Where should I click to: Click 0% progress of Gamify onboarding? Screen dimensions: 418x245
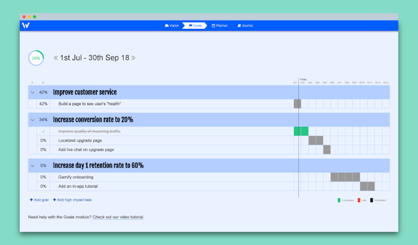[43, 177]
